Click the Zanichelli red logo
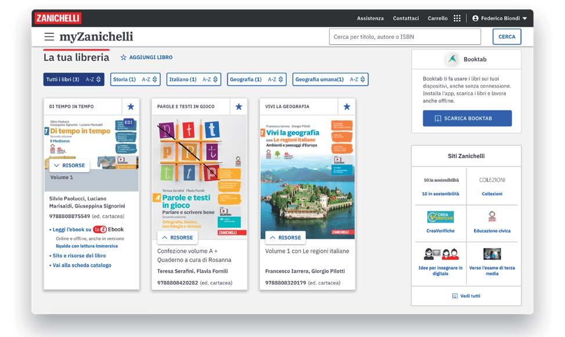This screenshot has height=337, width=565. [x=57, y=18]
